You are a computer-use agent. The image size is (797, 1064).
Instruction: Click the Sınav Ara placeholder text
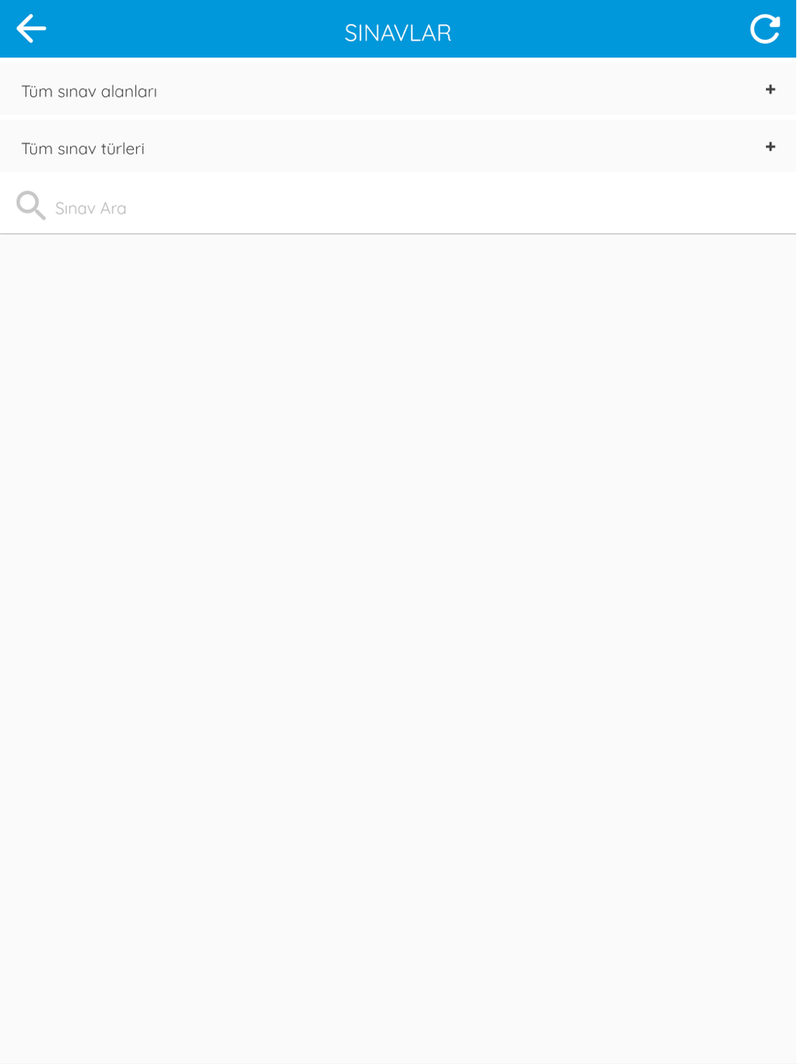click(x=91, y=208)
